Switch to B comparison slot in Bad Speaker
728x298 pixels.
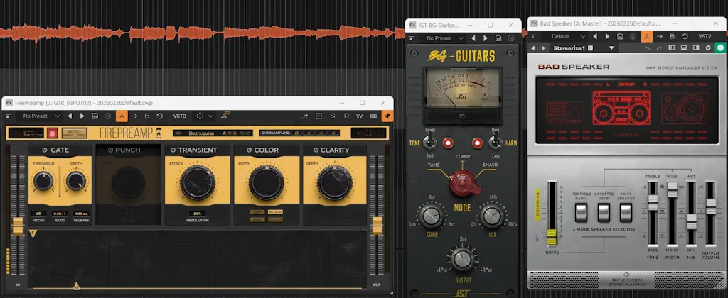[670, 36]
